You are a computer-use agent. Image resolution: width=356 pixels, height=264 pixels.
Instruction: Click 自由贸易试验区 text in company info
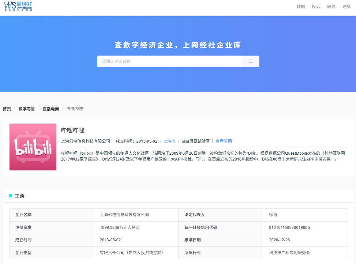[x=195, y=141]
